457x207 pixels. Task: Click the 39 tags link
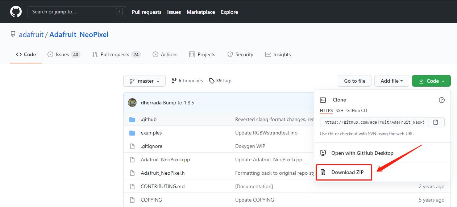[x=221, y=80]
